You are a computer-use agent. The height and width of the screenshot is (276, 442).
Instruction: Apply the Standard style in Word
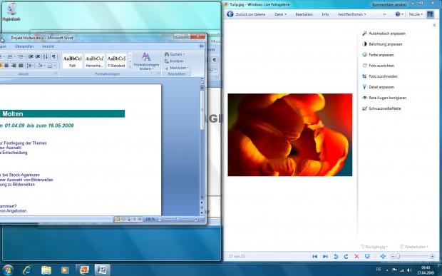point(116,61)
